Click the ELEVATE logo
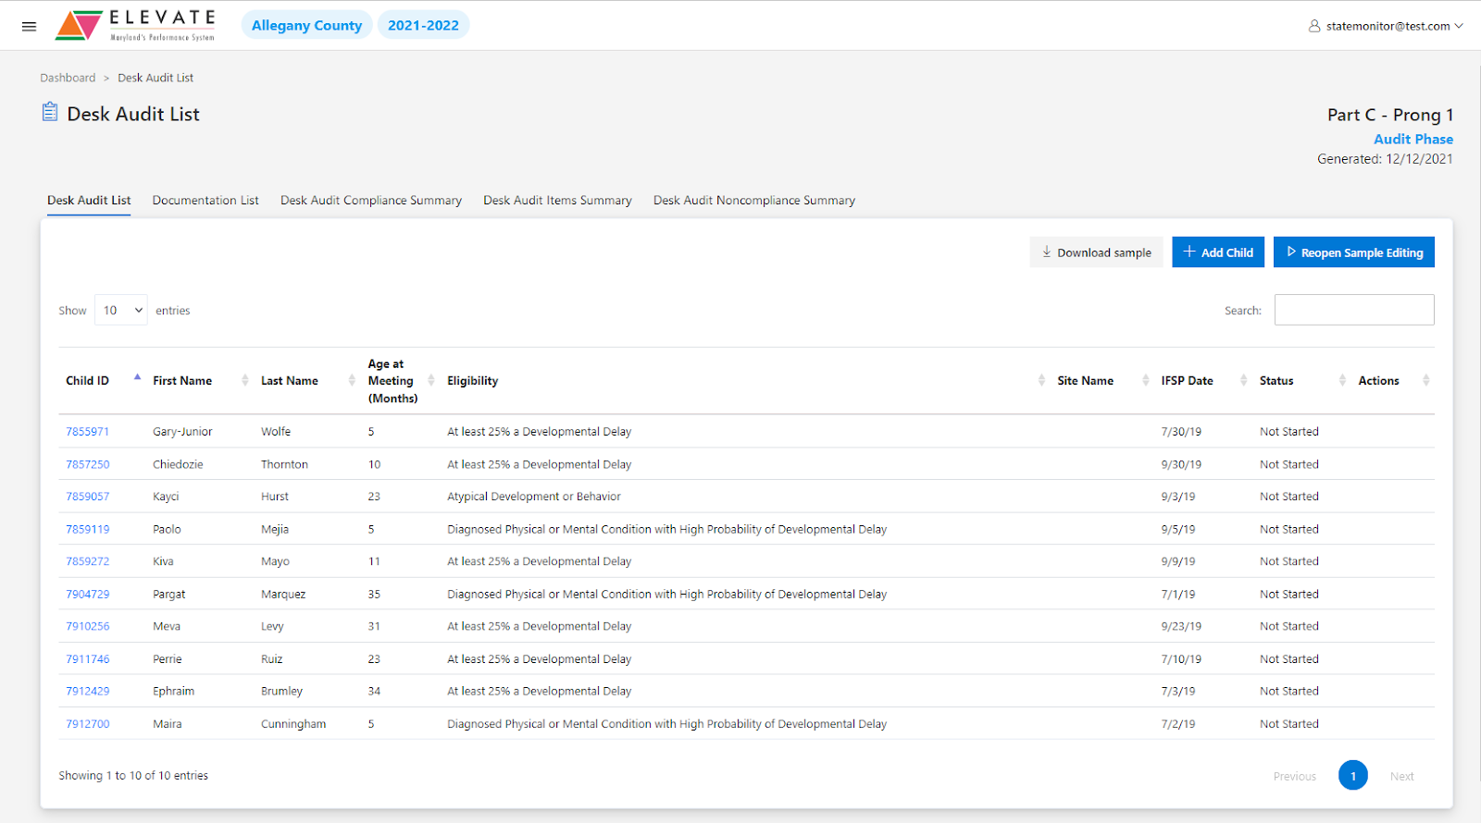This screenshot has height=823, width=1481. point(136,25)
